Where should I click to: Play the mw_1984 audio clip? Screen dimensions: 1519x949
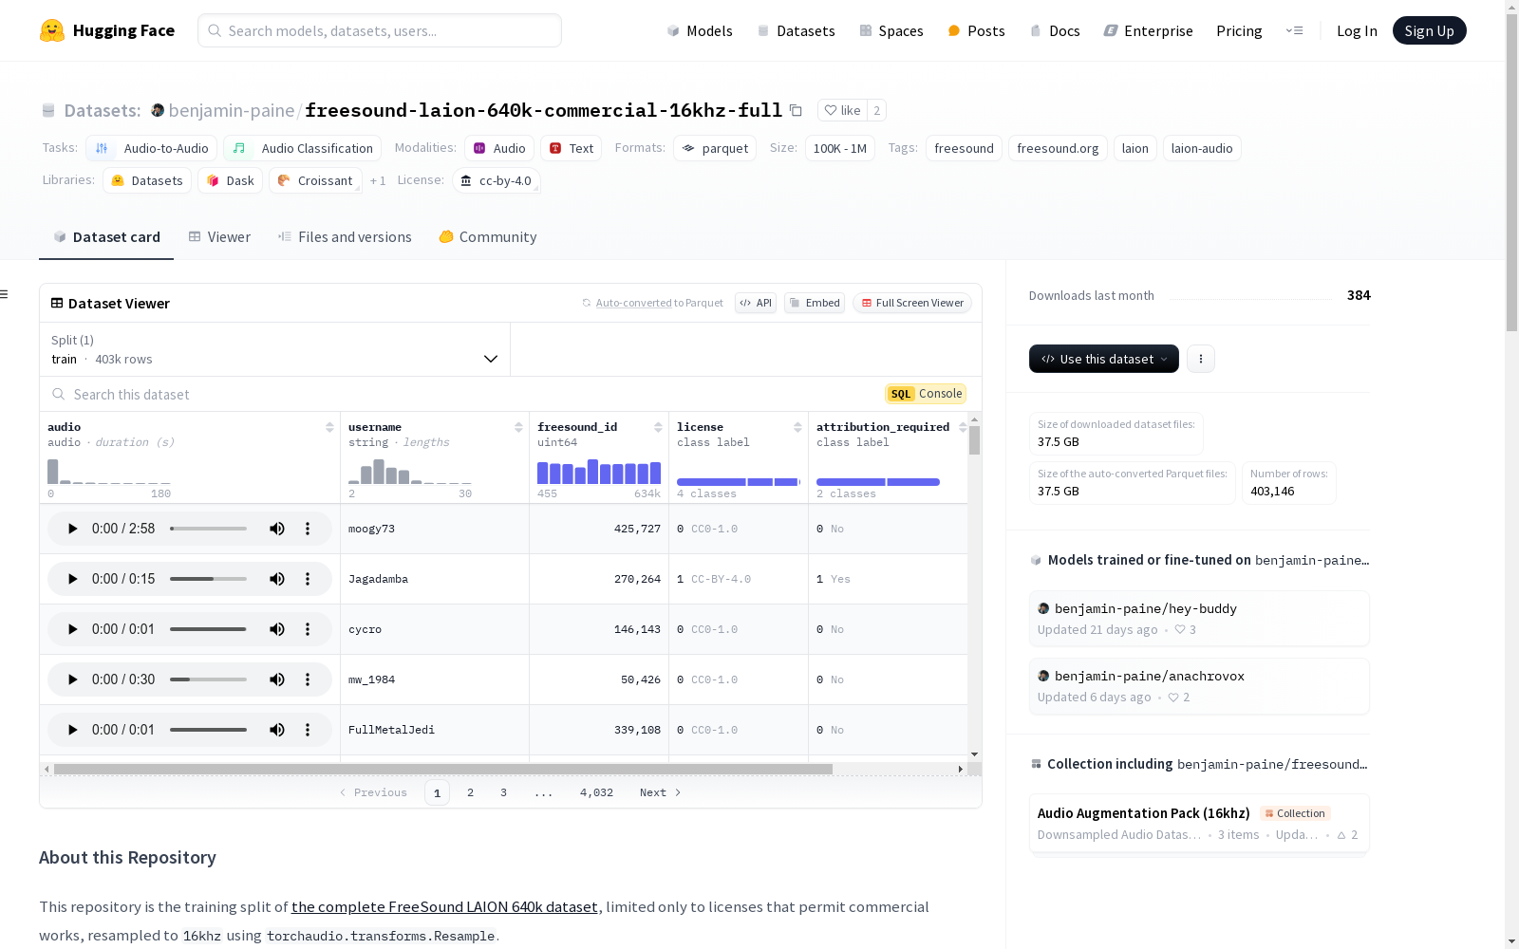(72, 679)
